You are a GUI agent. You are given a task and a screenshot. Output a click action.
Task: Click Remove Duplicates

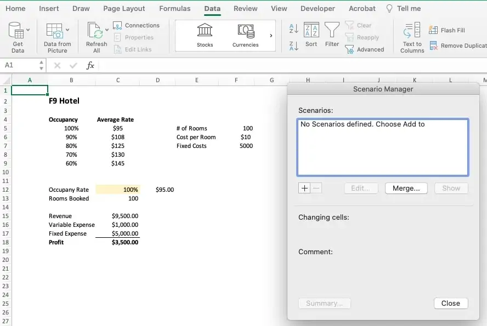pyautogui.click(x=457, y=45)
